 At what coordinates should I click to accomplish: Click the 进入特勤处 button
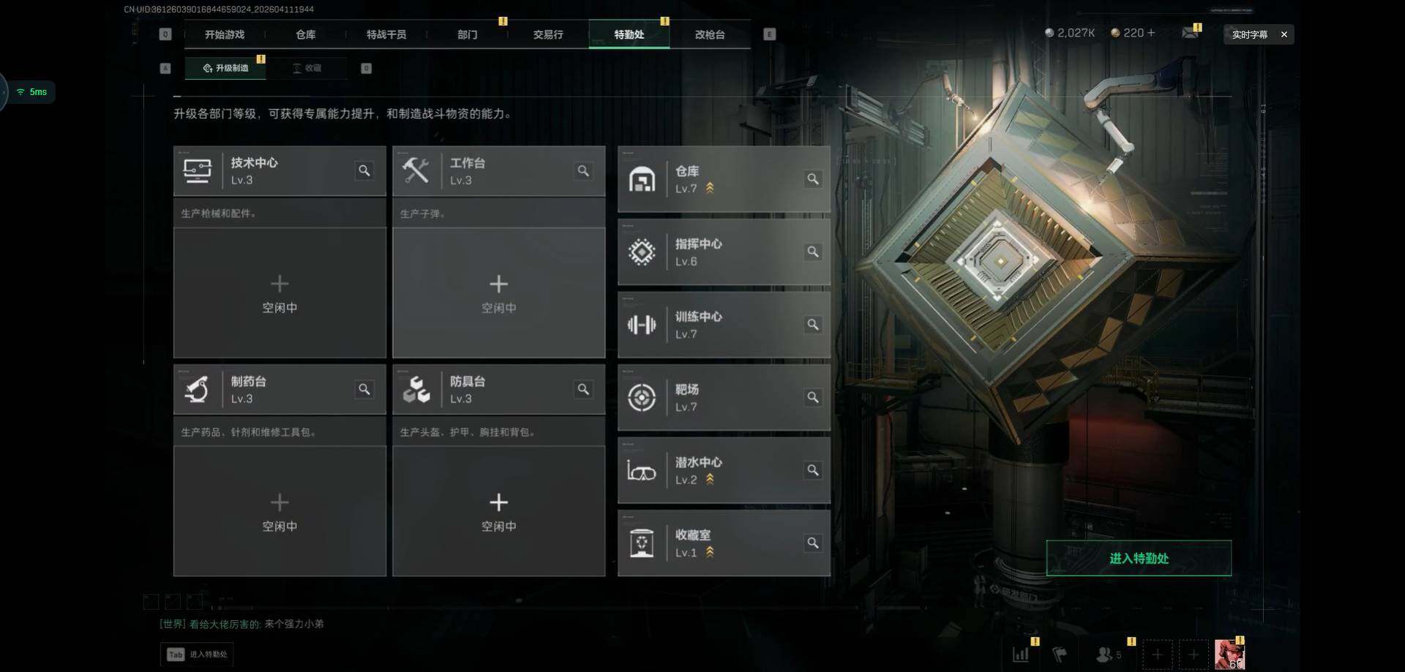tap(1139, 559)
